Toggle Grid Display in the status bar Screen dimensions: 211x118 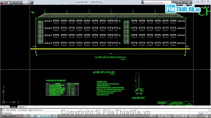point(28,116)
